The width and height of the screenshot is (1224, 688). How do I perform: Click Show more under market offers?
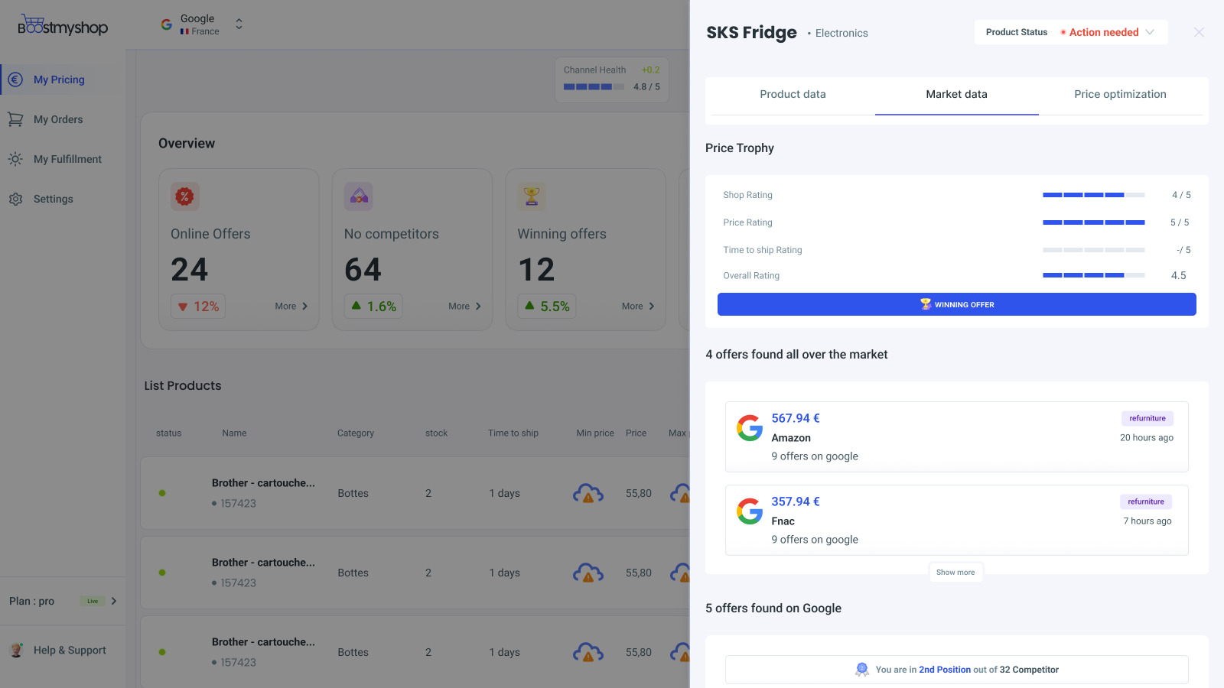tap(955, 573)
